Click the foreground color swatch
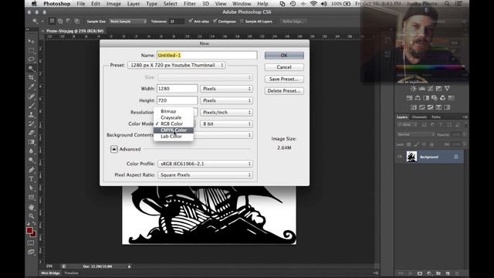Screen dimensions: 494x278 29,230
